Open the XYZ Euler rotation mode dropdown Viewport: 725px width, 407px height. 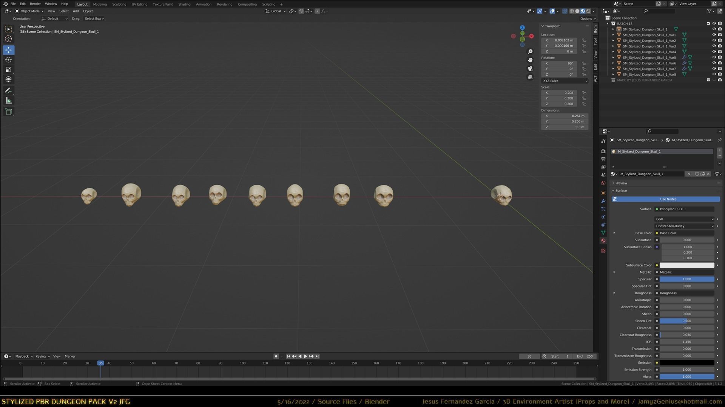(x=565, y=81)
